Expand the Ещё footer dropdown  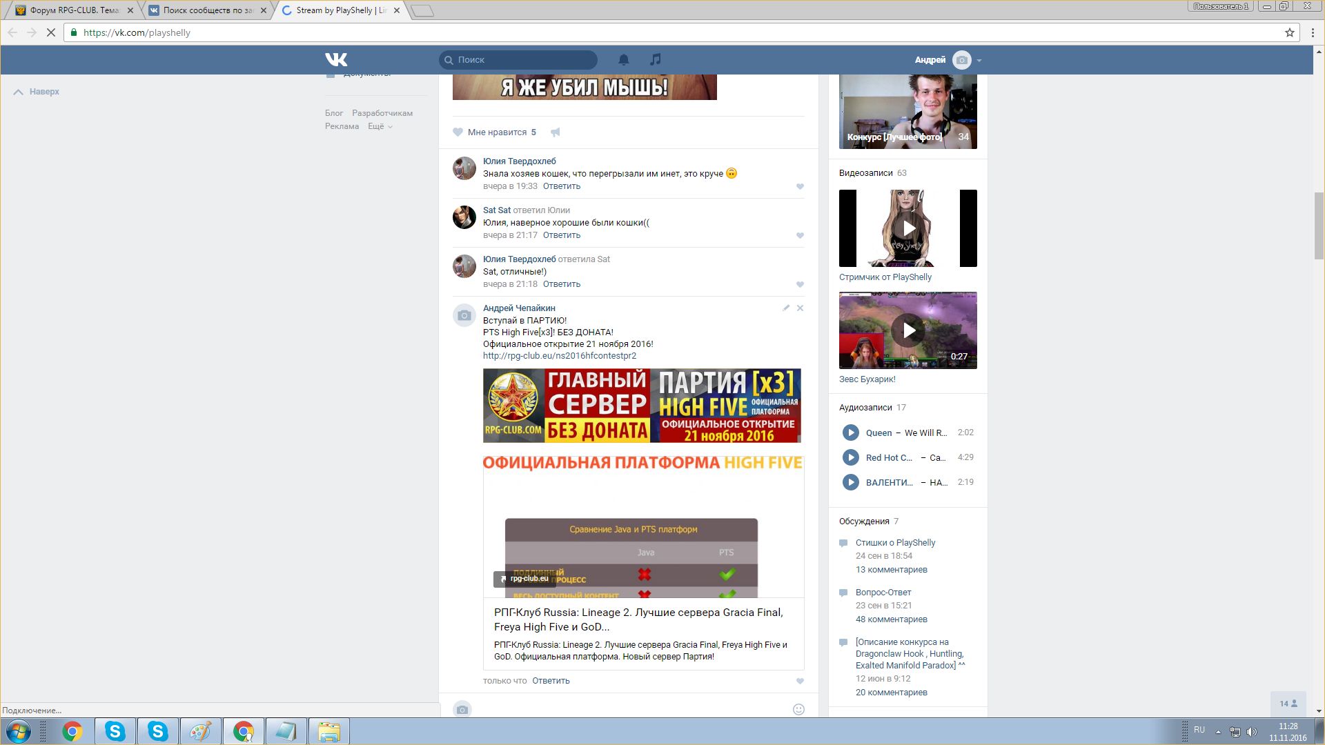pyautogui.click(x=380, y=126)
